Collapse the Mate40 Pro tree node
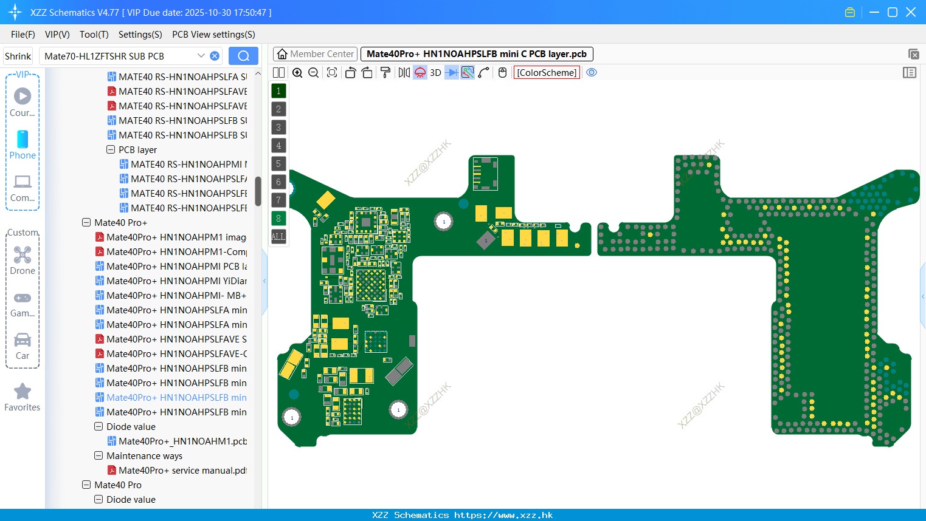 tap(86, 485)
